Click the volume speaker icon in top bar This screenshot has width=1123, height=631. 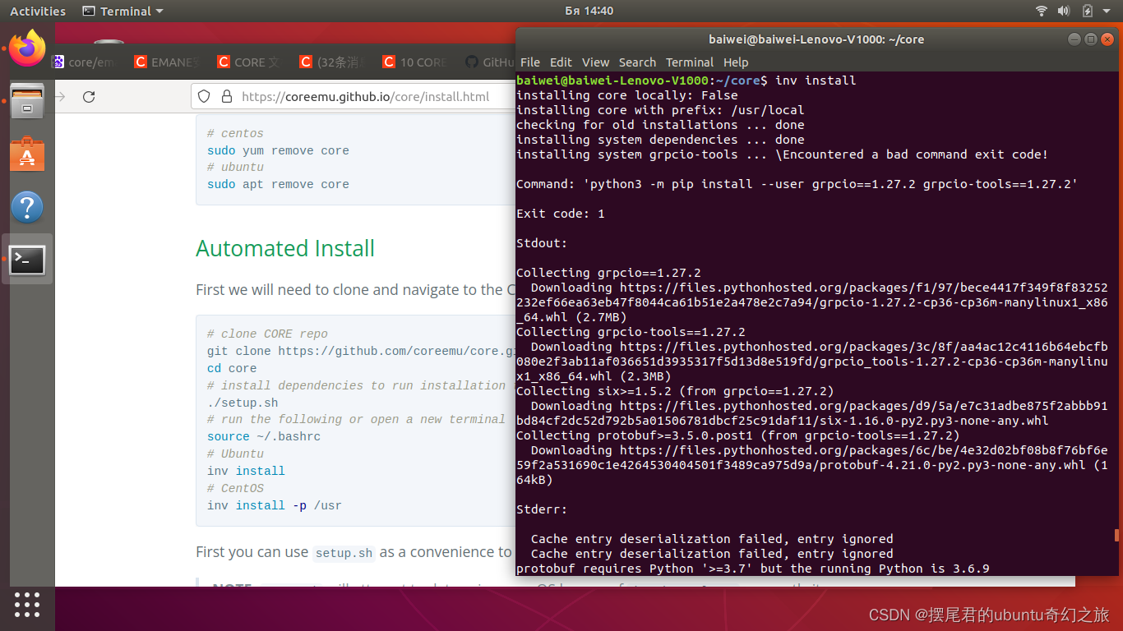point(1064,12)
